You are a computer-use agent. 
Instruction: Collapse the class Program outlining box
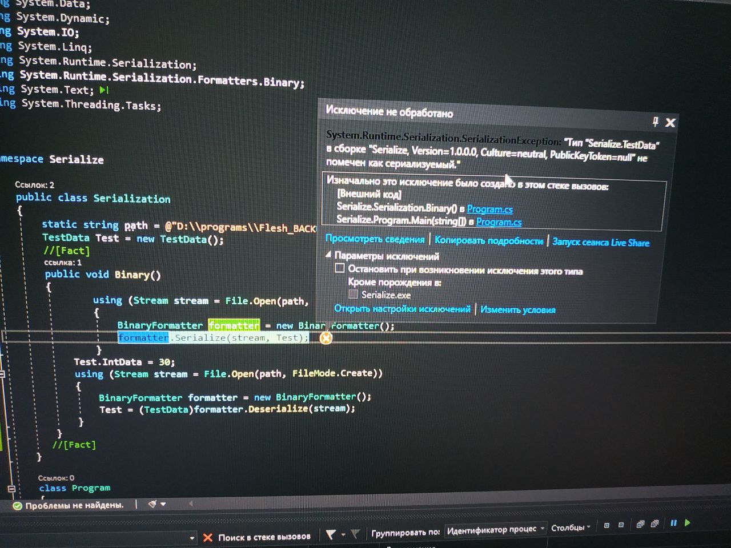pyautogui.click(x=11, y=489)
